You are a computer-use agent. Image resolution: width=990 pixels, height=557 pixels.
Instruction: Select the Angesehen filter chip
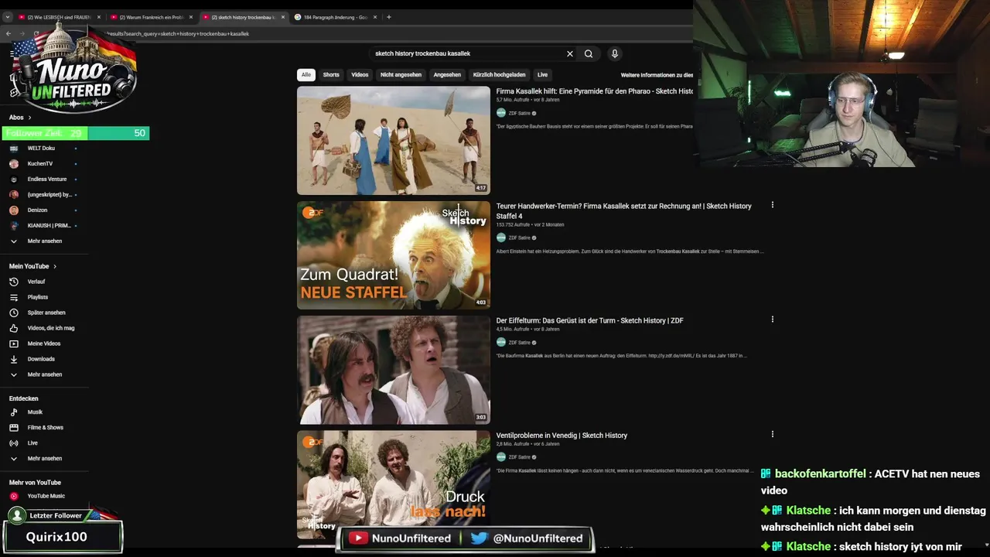click(447, 75)
